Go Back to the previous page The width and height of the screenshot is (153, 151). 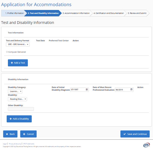(10, 134)
